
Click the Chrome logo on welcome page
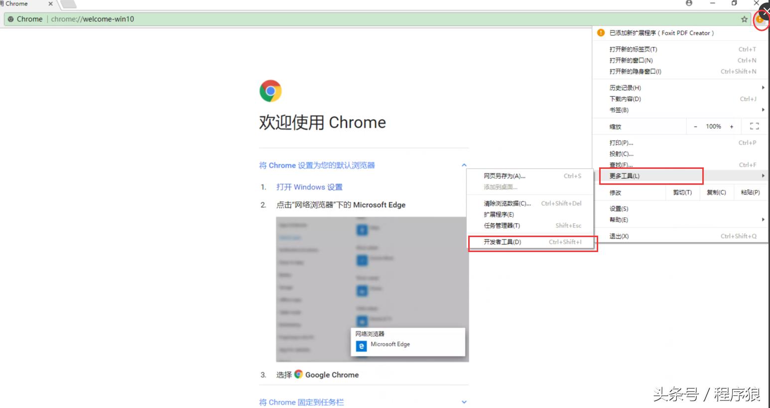(270, 91)
